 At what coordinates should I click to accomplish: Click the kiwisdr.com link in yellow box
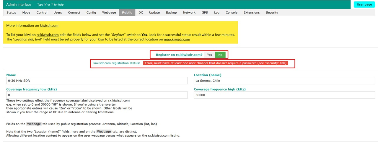coord(49,26)
